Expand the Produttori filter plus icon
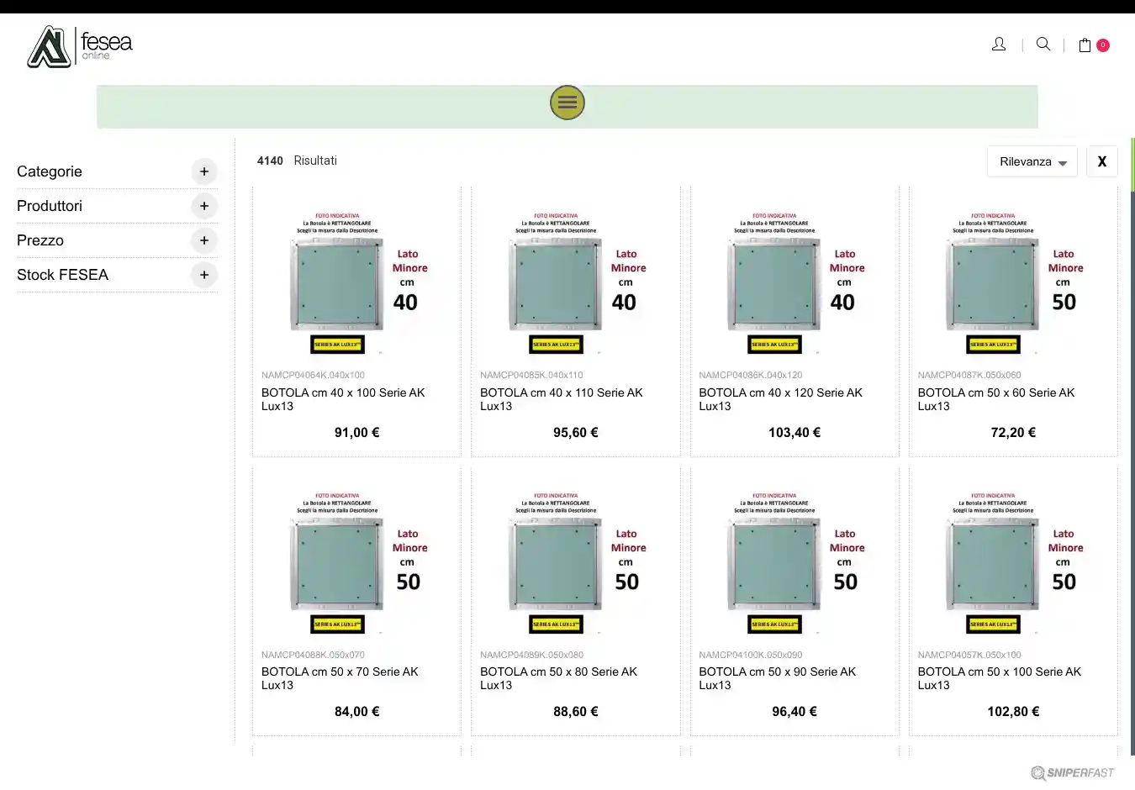1135x790 pixels. point(203,206)
